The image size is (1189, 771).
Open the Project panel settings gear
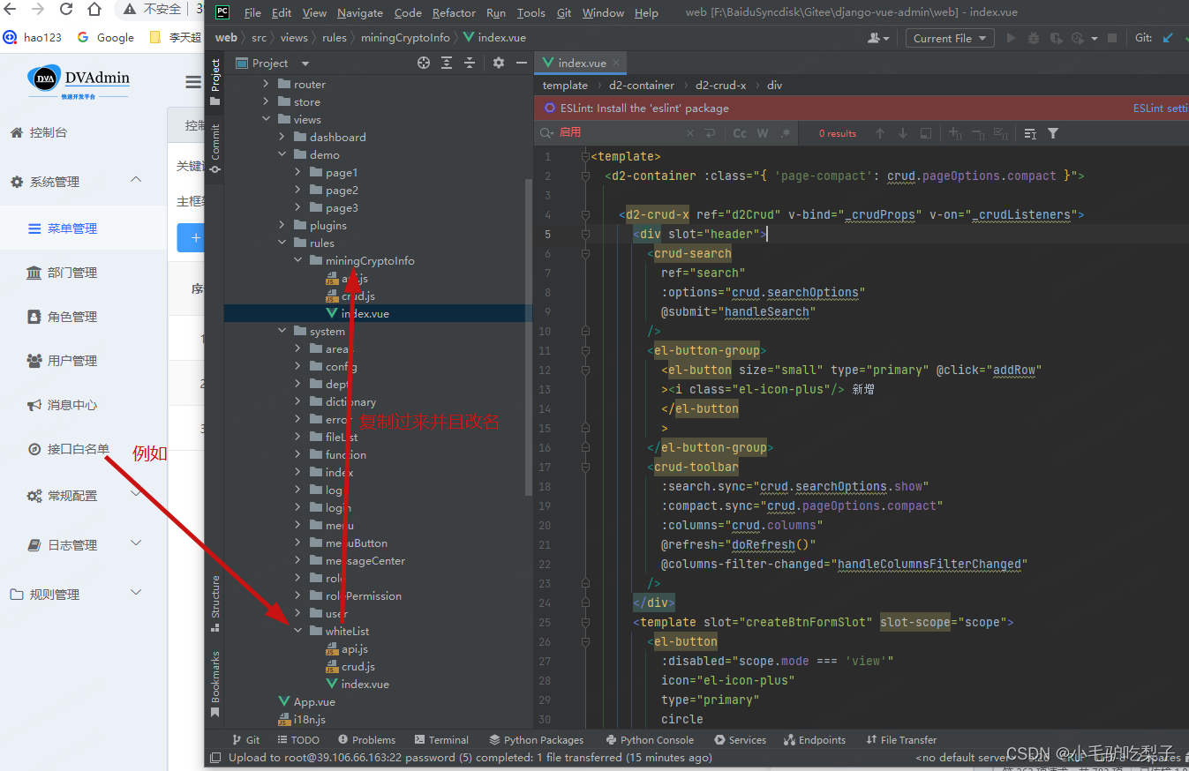pos(499,63)
